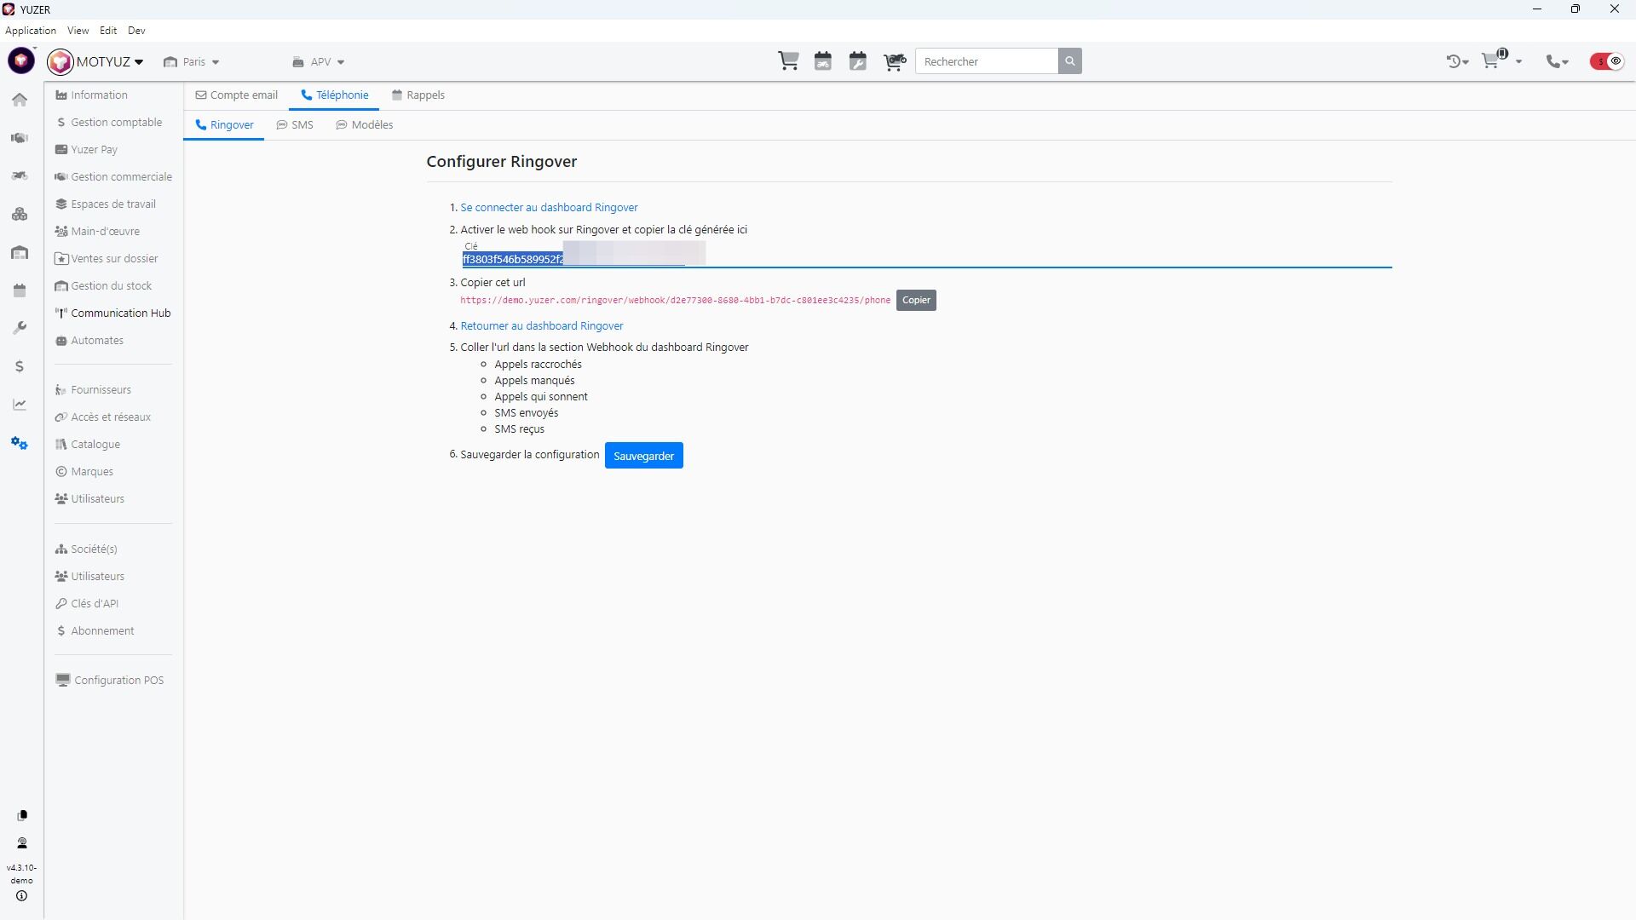The height and width of the screenshot is (920, 1636).
Task: Click the shopping cart icon in top toolbar
Action: 788,61
